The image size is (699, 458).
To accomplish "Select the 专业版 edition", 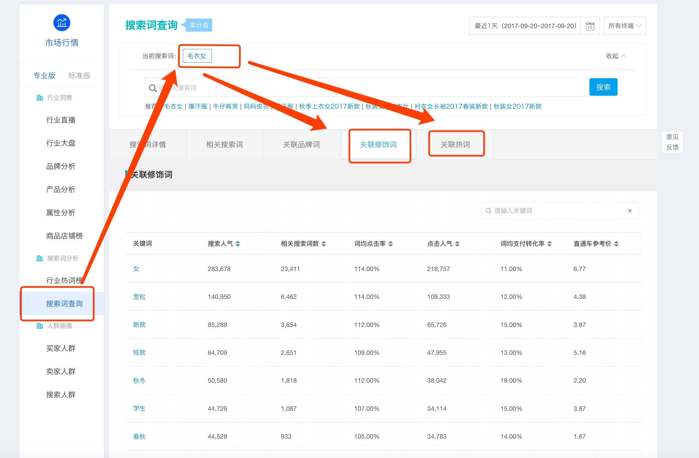I will click(x=44, y=75).
